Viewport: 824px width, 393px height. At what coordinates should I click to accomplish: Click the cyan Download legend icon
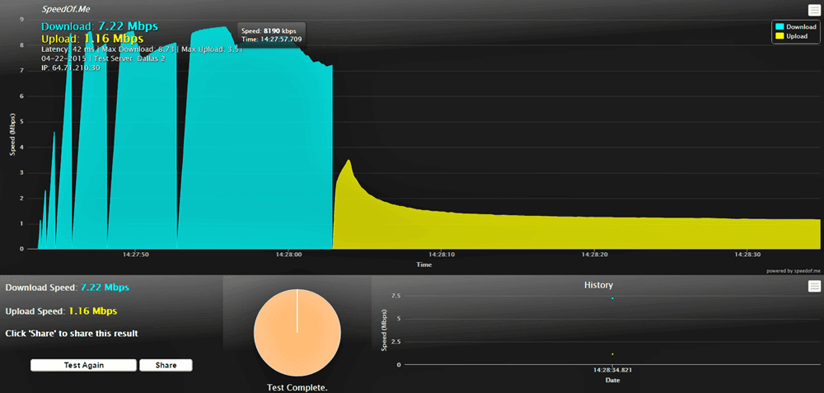pos(779,26)
